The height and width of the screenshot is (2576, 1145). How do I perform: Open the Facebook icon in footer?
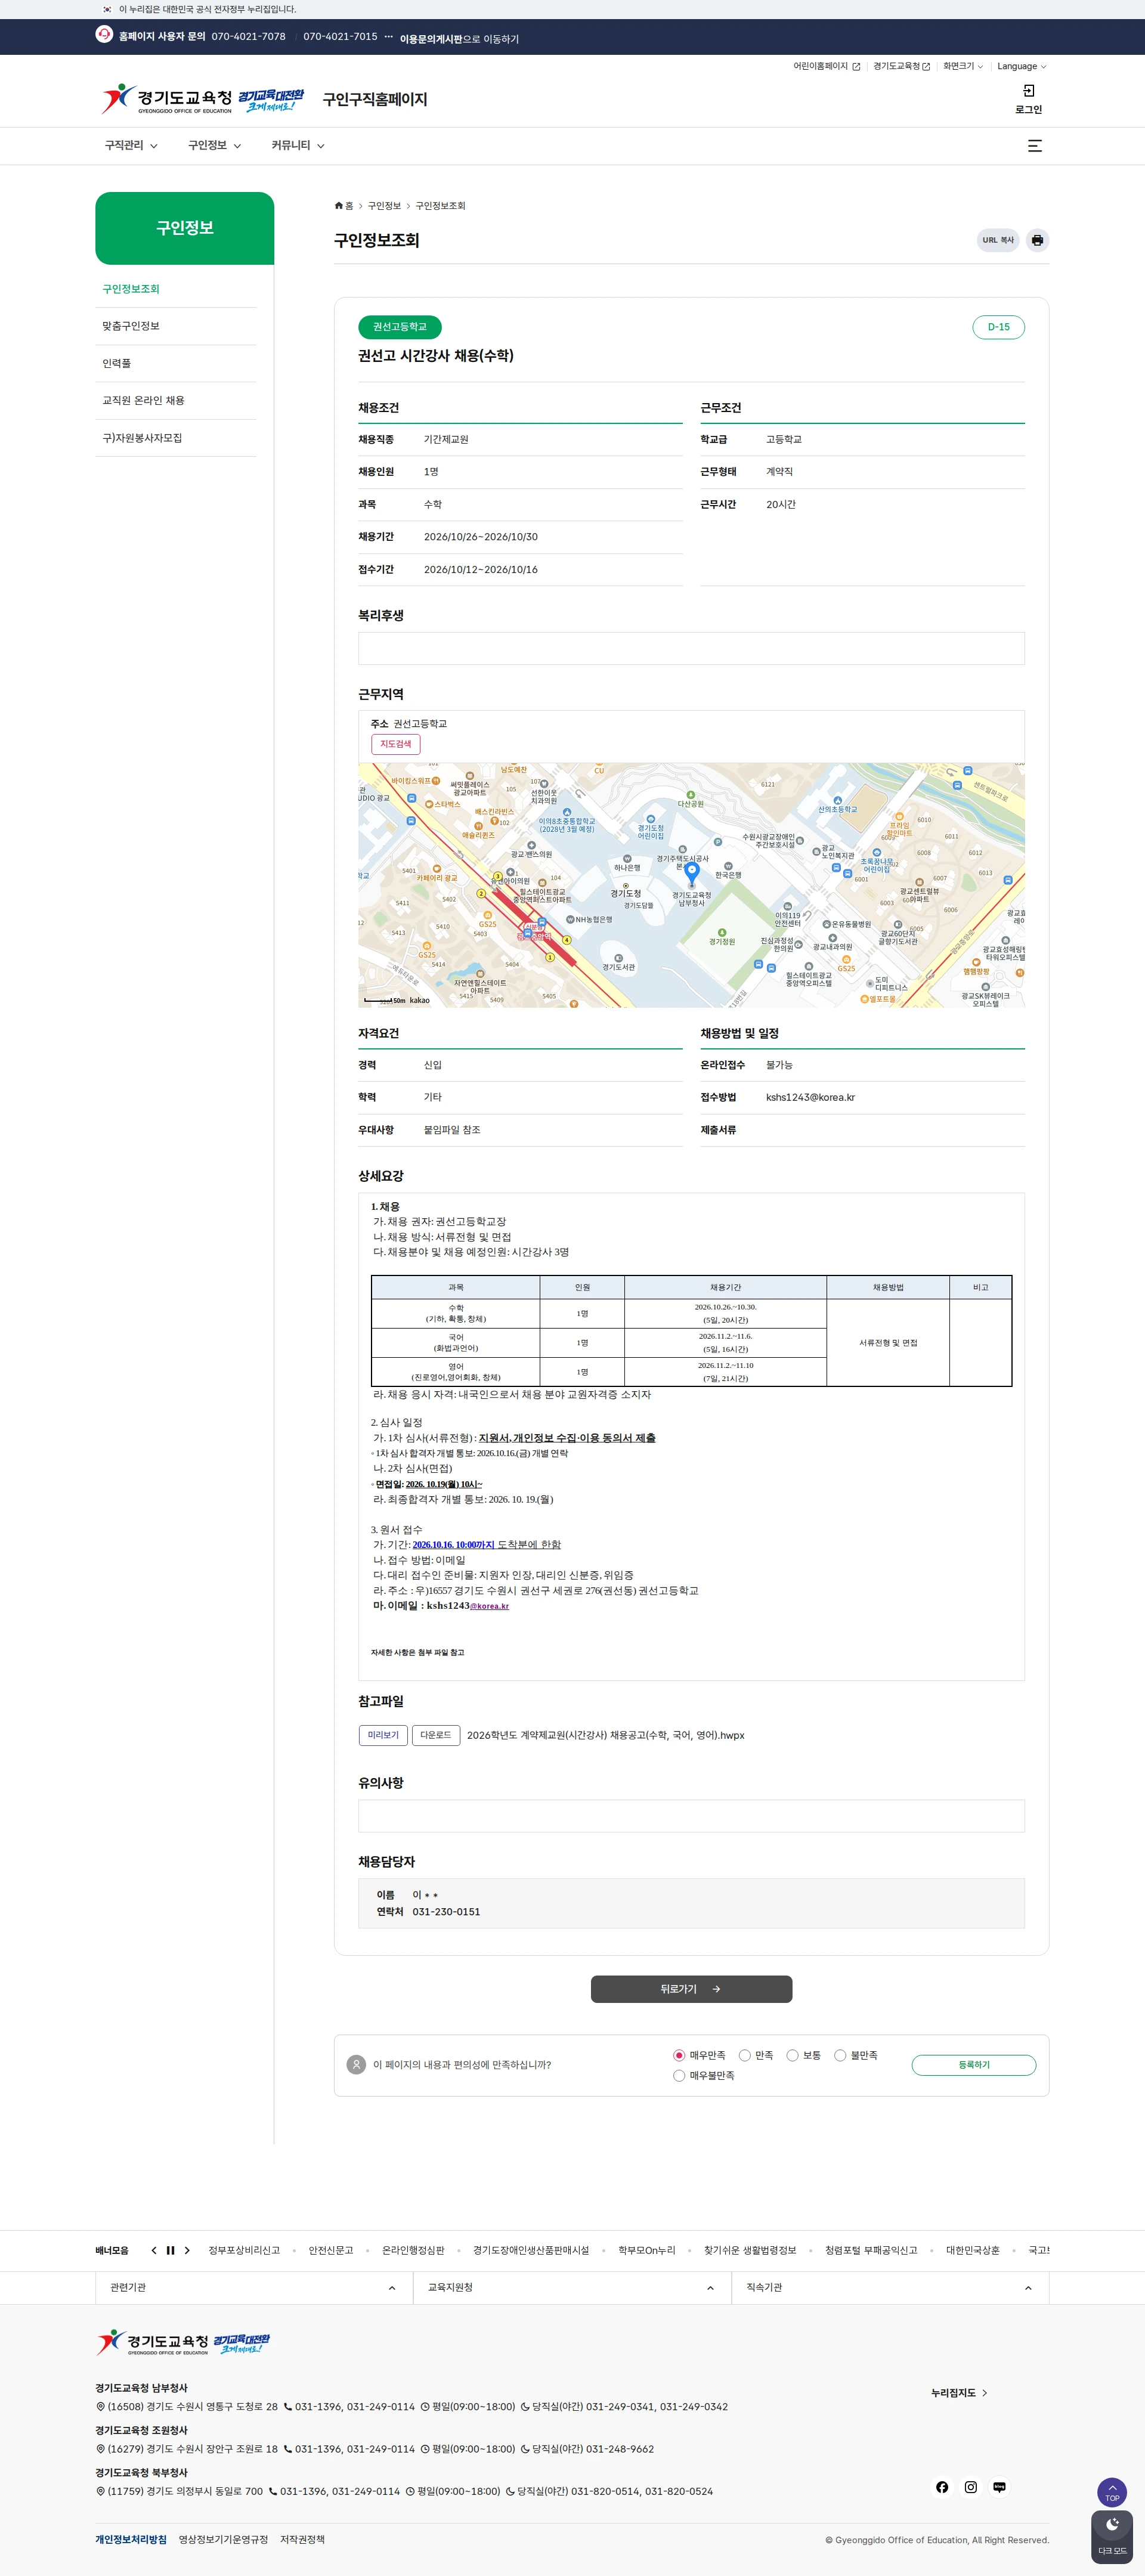pos(942,2487)
